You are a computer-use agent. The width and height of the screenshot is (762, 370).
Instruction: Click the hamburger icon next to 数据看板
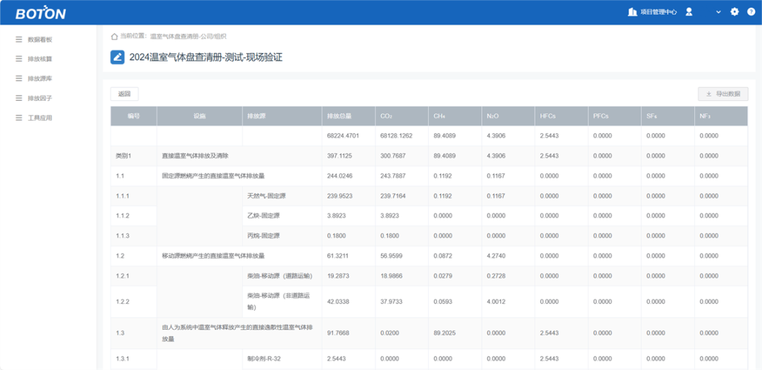click(x=19, y=39)
